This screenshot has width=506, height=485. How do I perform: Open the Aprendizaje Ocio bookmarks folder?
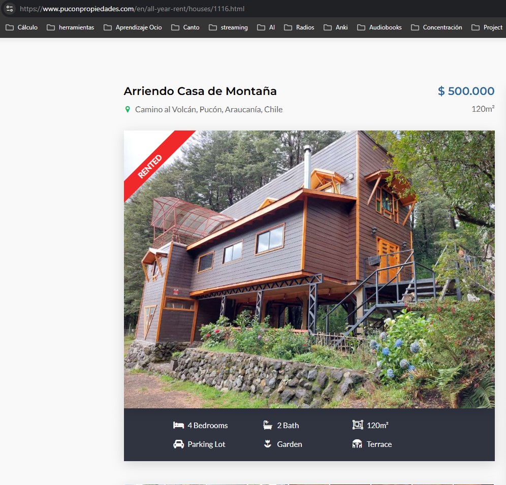tap(133, 27)
